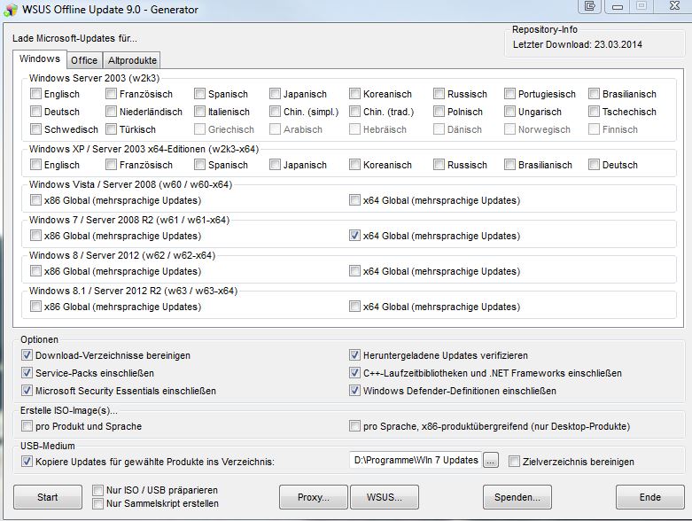The image size is (692, 521).
Task: Close the WSUS Offline Update window
Action: (x=674, y=5)
